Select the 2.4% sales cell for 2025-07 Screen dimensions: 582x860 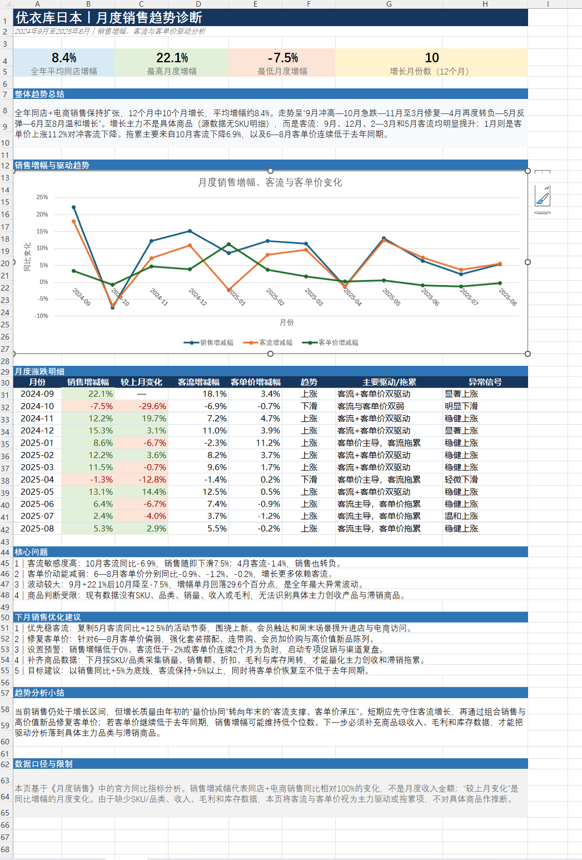point(88,516)
